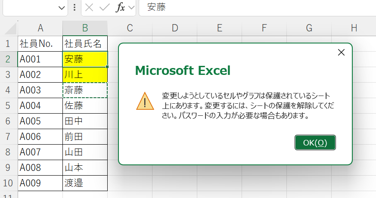Click cell A007

click(40, 152)
